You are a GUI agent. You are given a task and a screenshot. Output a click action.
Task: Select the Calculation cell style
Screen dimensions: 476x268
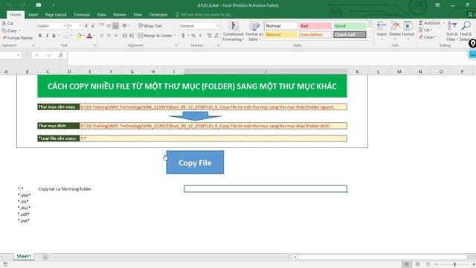click(x=315, y=35)
